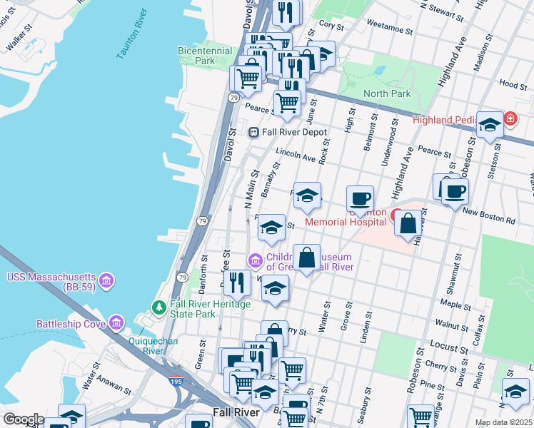
Task: Click the restaurant marker at the top near Cory St
Action: 286,15
